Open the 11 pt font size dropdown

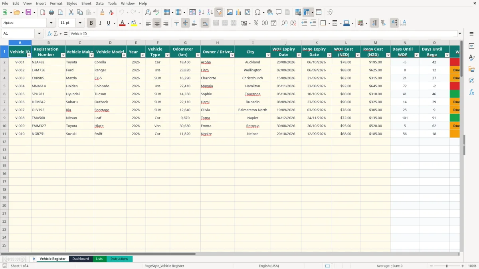pyautogui.click(x=80, y=23)
